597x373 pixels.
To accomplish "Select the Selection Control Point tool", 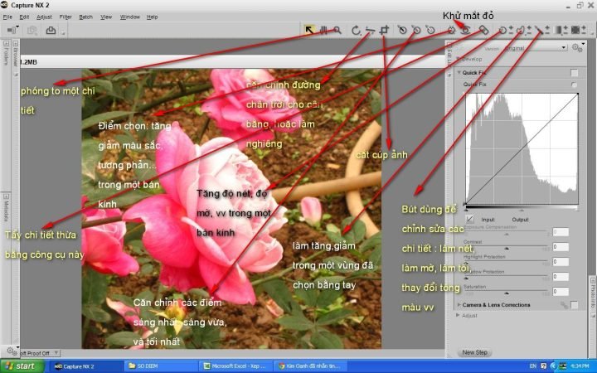I will (502, 30).
